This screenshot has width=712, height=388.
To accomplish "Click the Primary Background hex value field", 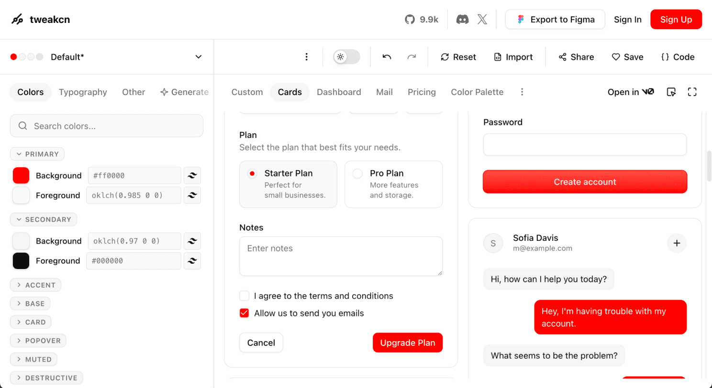I will point(134,175).
